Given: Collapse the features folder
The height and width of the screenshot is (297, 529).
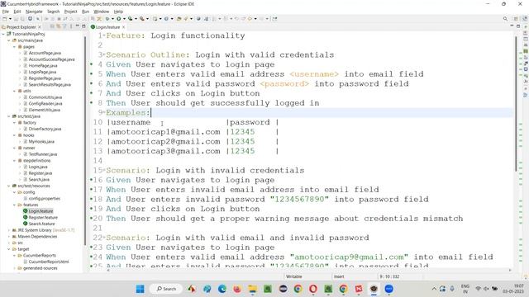Looking at the screenshot, I should [x=15, y=205].
